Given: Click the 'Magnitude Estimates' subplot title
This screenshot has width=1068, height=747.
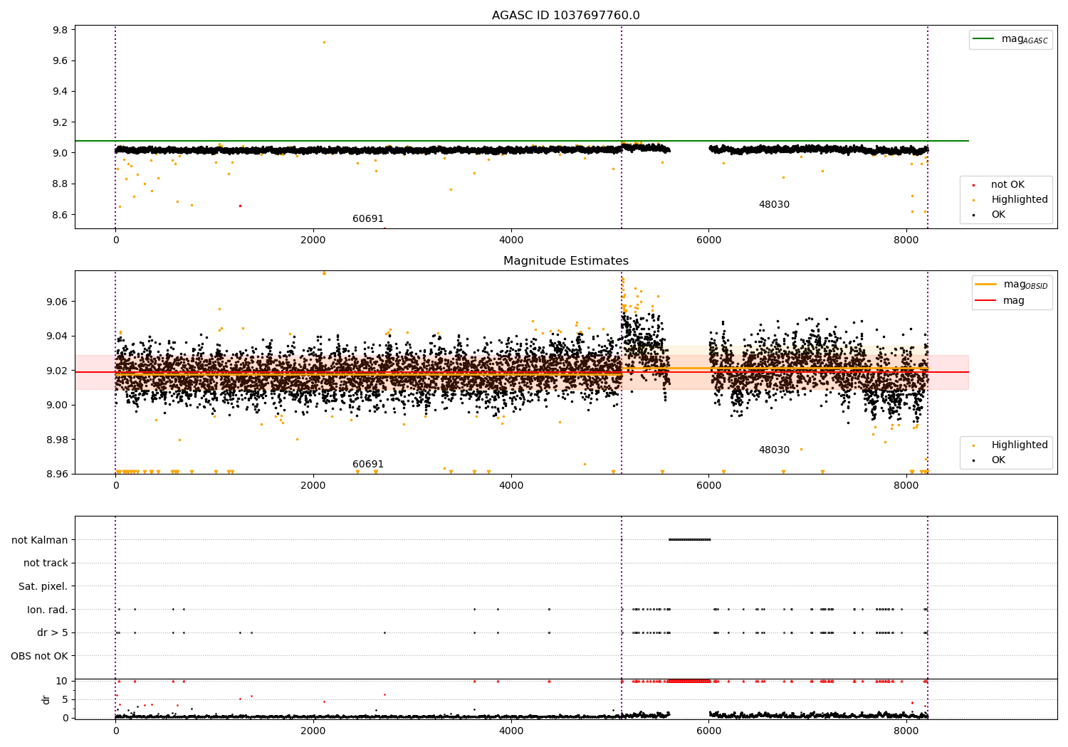Looking at the screenshot, I should click(565, 261).
